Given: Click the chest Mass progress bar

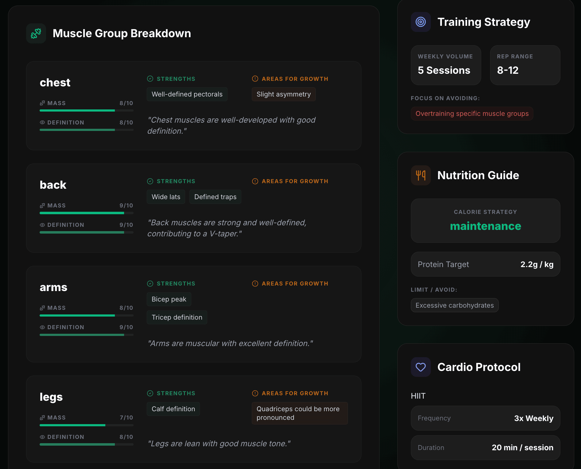Looking at the screenshot, I should pyautogui.click(x=86, y=111).
